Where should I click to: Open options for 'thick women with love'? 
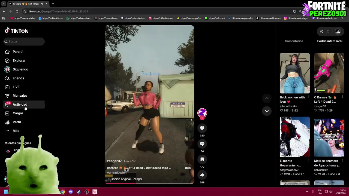coord(308,97)
